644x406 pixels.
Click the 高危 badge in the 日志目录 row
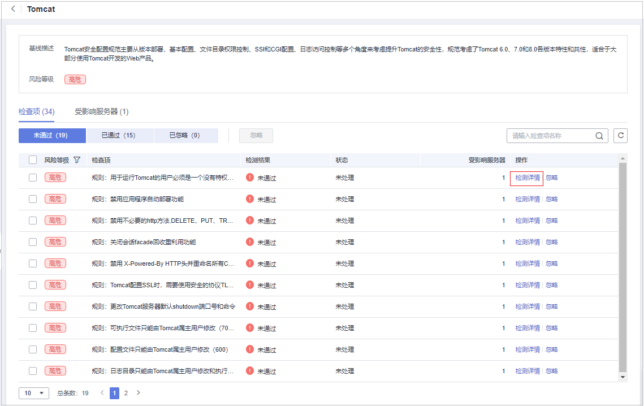point(55,371)
